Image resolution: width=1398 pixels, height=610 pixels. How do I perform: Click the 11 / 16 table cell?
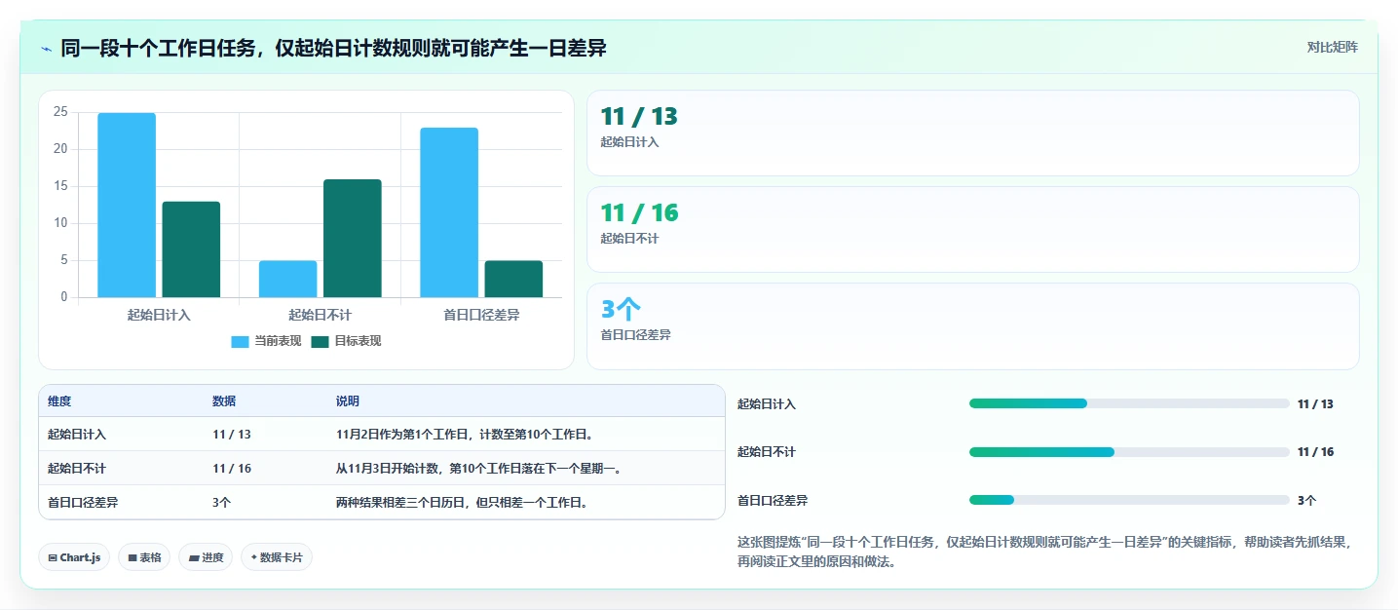pyautogui.click(x=232, y=469)
